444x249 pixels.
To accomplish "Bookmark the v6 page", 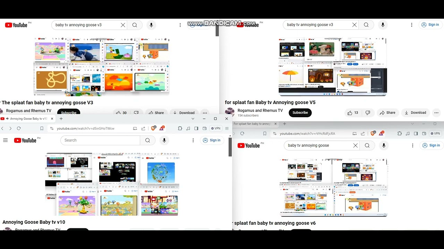I will [265, 133].
